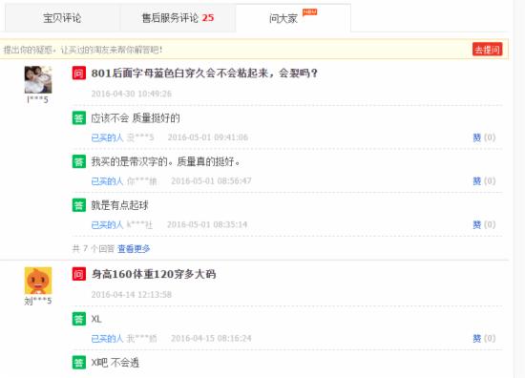Switch to 售后服务评论 tab
This screenshot has width=525, height=378.
178,18
